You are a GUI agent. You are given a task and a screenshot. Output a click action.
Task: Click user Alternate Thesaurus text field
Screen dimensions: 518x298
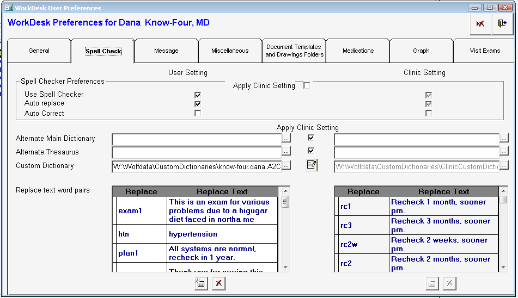[197, 153]
